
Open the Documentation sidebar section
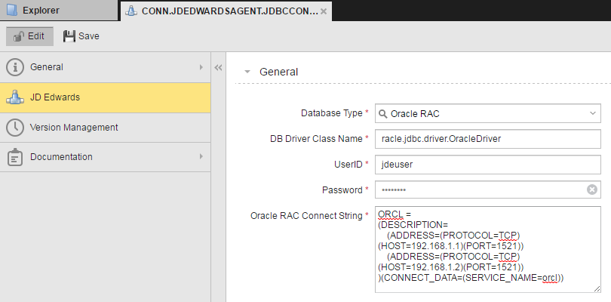point(105,157)
